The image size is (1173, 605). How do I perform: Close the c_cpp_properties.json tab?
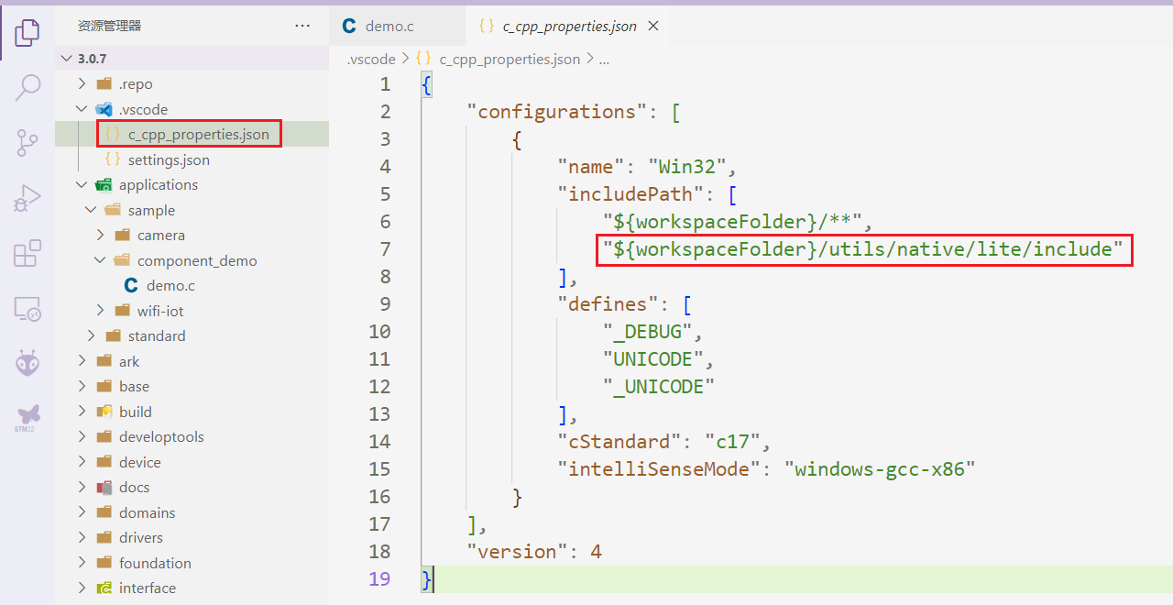653,26
